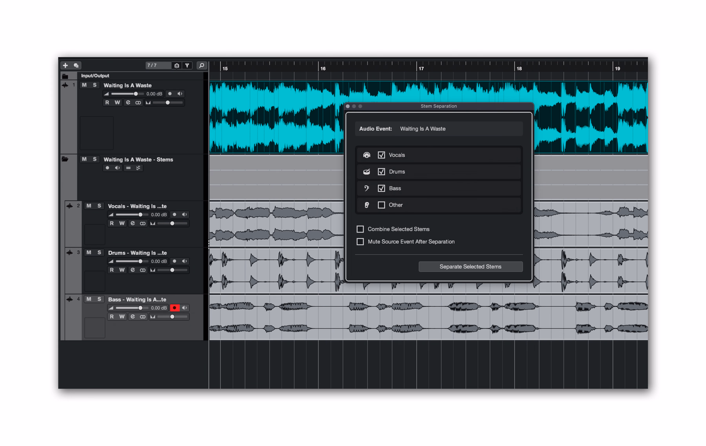Screen dimensions: 706x446
Task: Select the Bass stem audio event
Action: coord(428,317)
